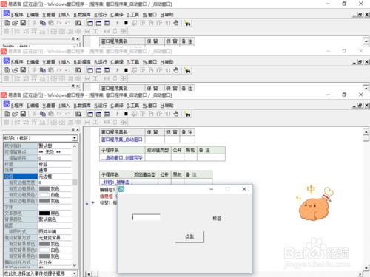The height and width of the screenshot is (277, 370).
Task: Open V.查看 menu in front IDE window
Action: click(49, 106)
